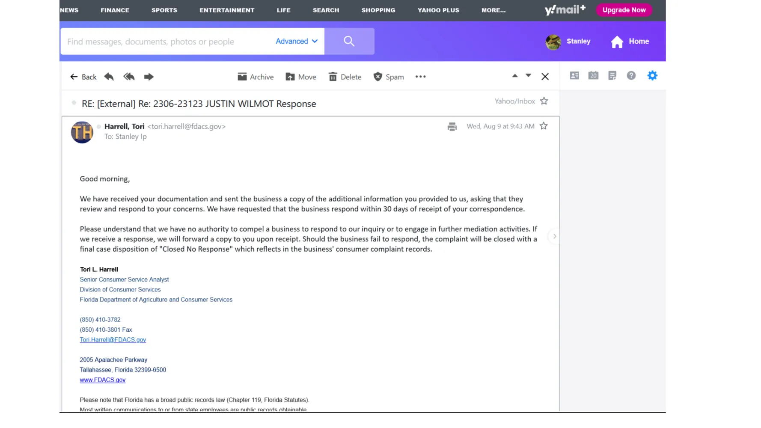Star the message from Tori Harrell
Image resolution: width=761 pixels, height=428 pixels.
click(544, 126)
